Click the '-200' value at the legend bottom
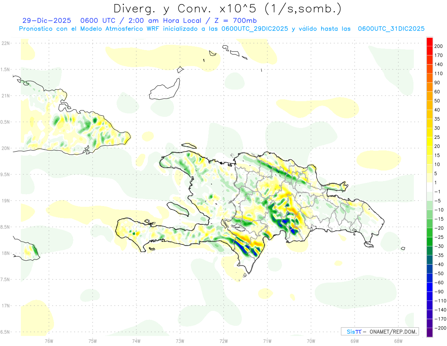Image resolution: width=447 pixels, height=346 pixels. pos(440,328)
